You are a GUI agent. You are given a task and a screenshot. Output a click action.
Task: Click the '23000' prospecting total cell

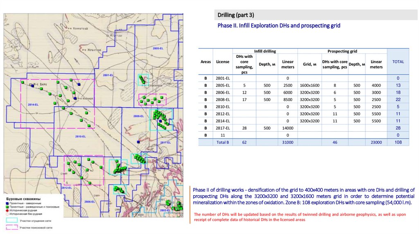coord(376,142)
